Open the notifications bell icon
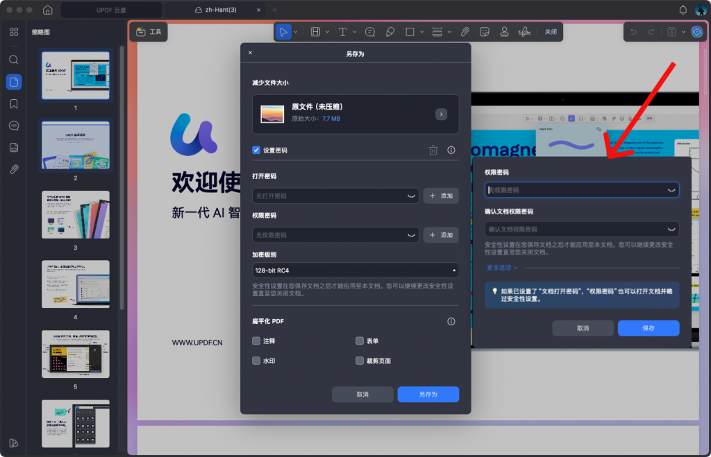The image size is (711, 457). [683, 10]
